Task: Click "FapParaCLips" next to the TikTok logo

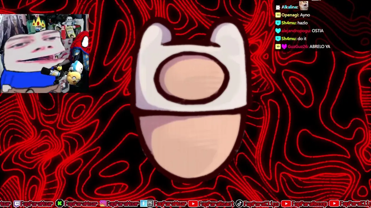Action: [x=261, y=204]
